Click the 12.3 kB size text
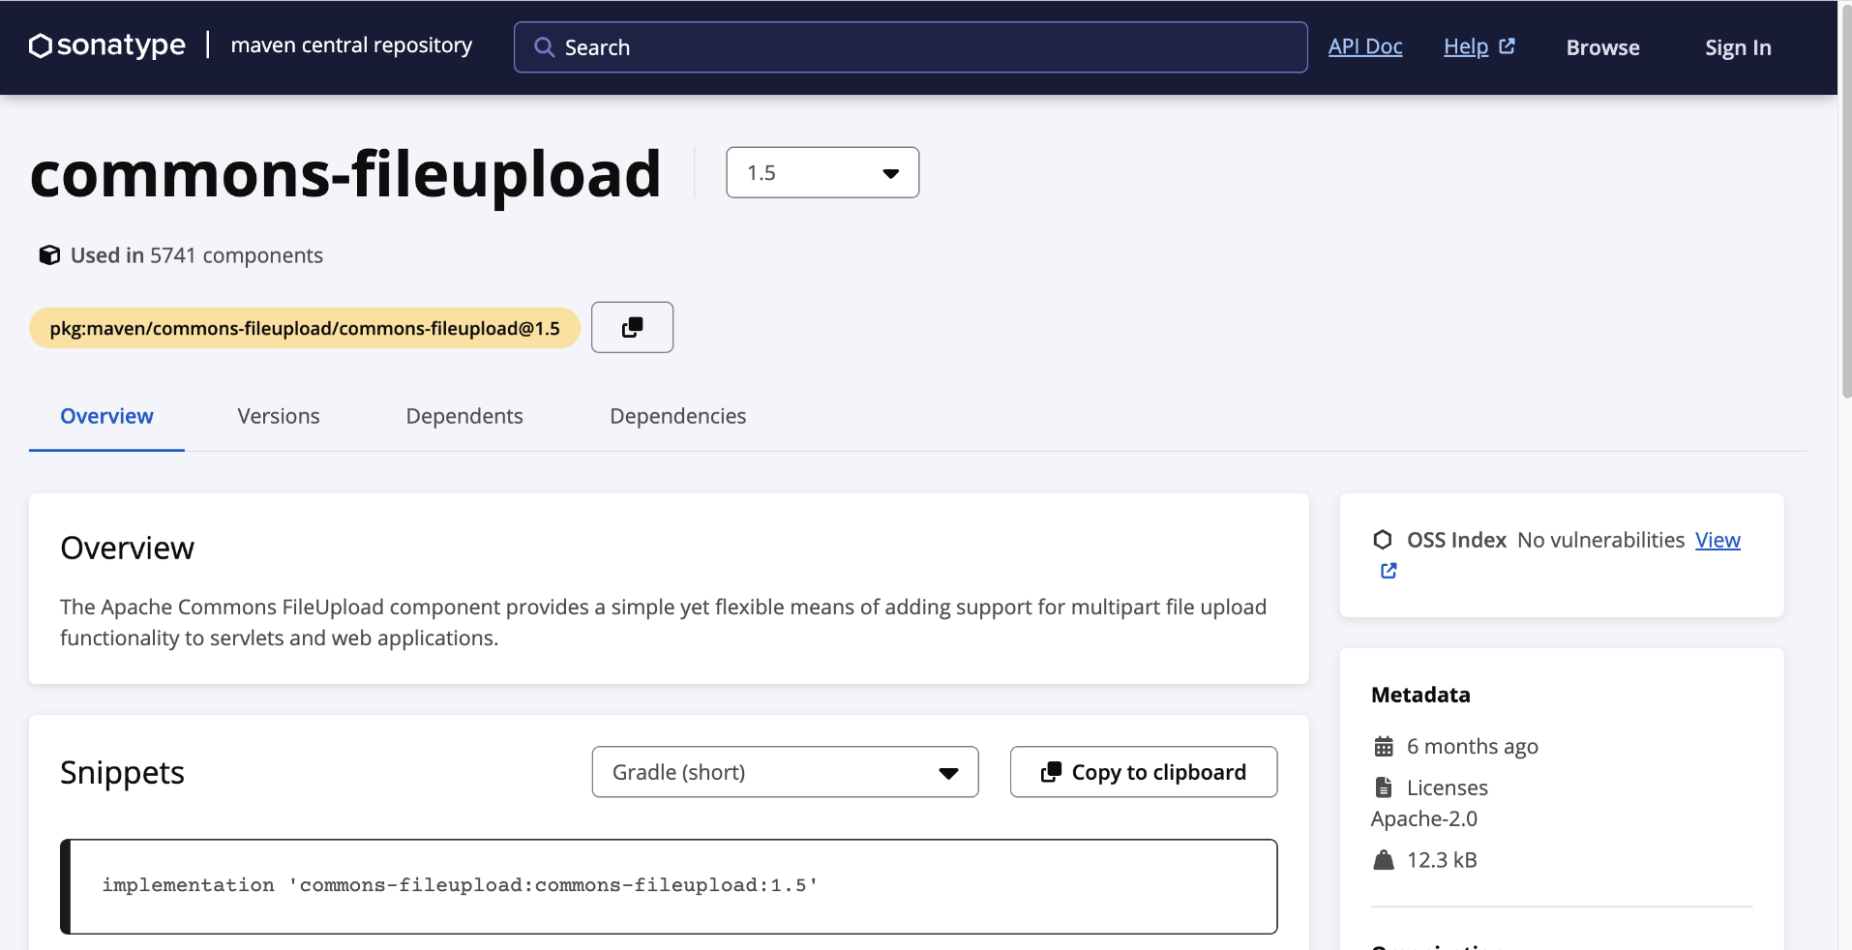 tap(1442, 860)
